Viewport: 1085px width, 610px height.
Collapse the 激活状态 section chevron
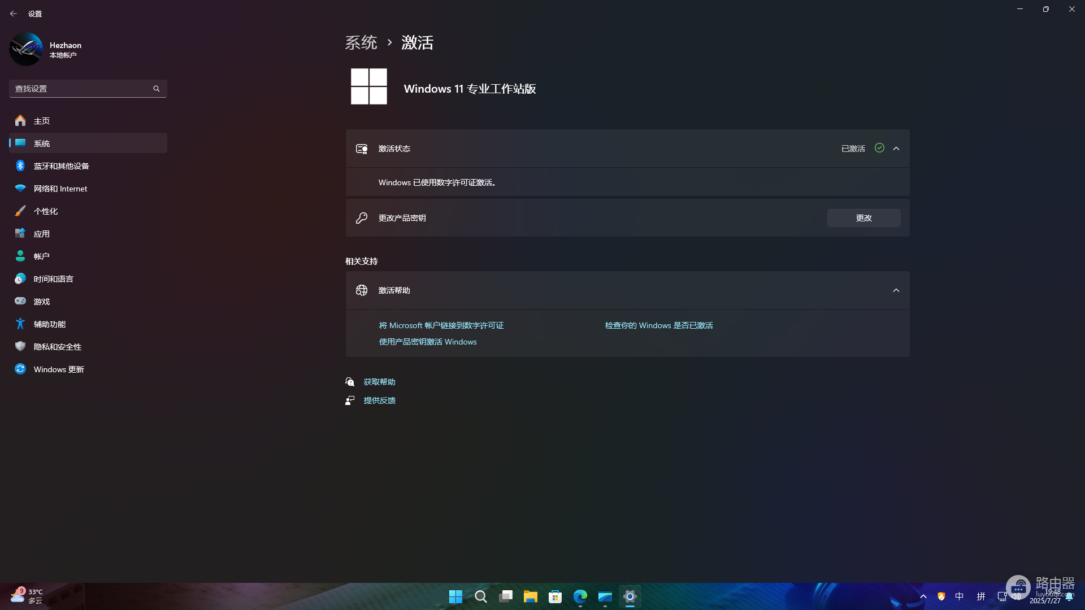point(896,149)
